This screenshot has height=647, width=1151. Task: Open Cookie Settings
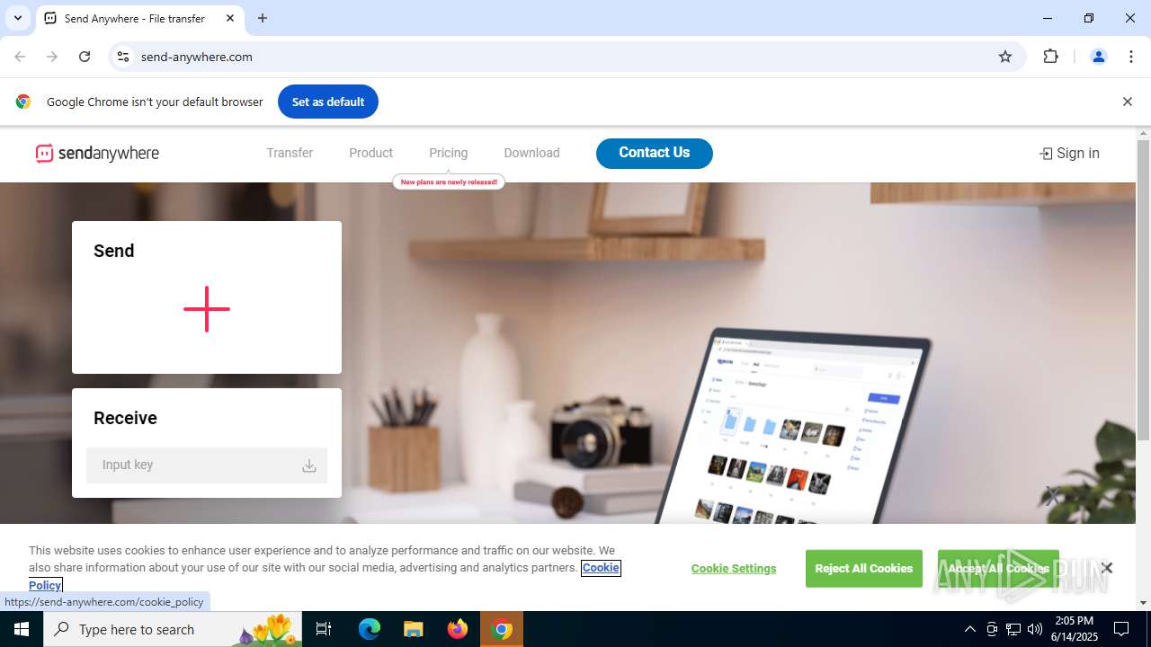(x=734, y=569)
